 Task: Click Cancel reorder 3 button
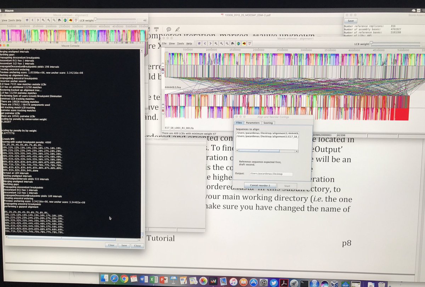[x=260, y=185]
